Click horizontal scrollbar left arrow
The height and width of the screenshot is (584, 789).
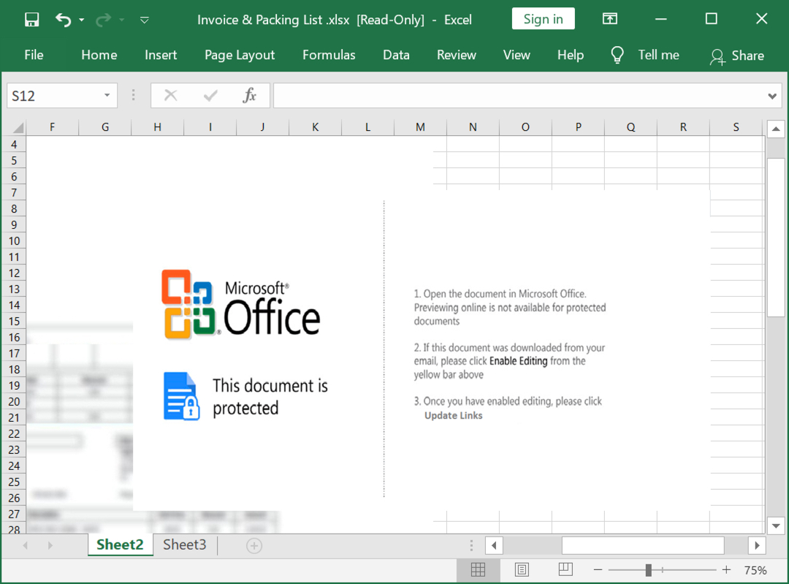[x=494, y=545]
